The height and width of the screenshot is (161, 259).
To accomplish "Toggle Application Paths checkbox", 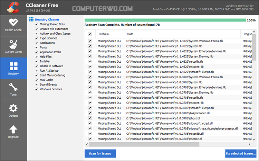I will point(37,52).
